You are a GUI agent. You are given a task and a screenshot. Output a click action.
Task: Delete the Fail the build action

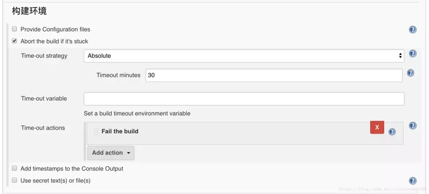click(377, 127)
